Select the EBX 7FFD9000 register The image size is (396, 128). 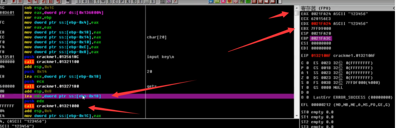click(x=316, y=28)
